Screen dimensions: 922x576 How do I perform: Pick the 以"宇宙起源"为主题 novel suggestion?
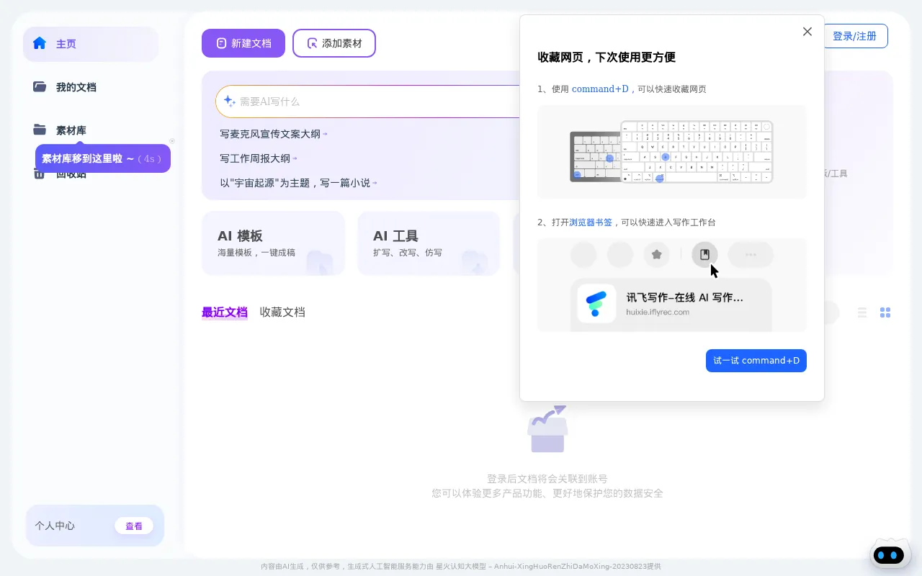pyautogui.click(x=298, y=183)
